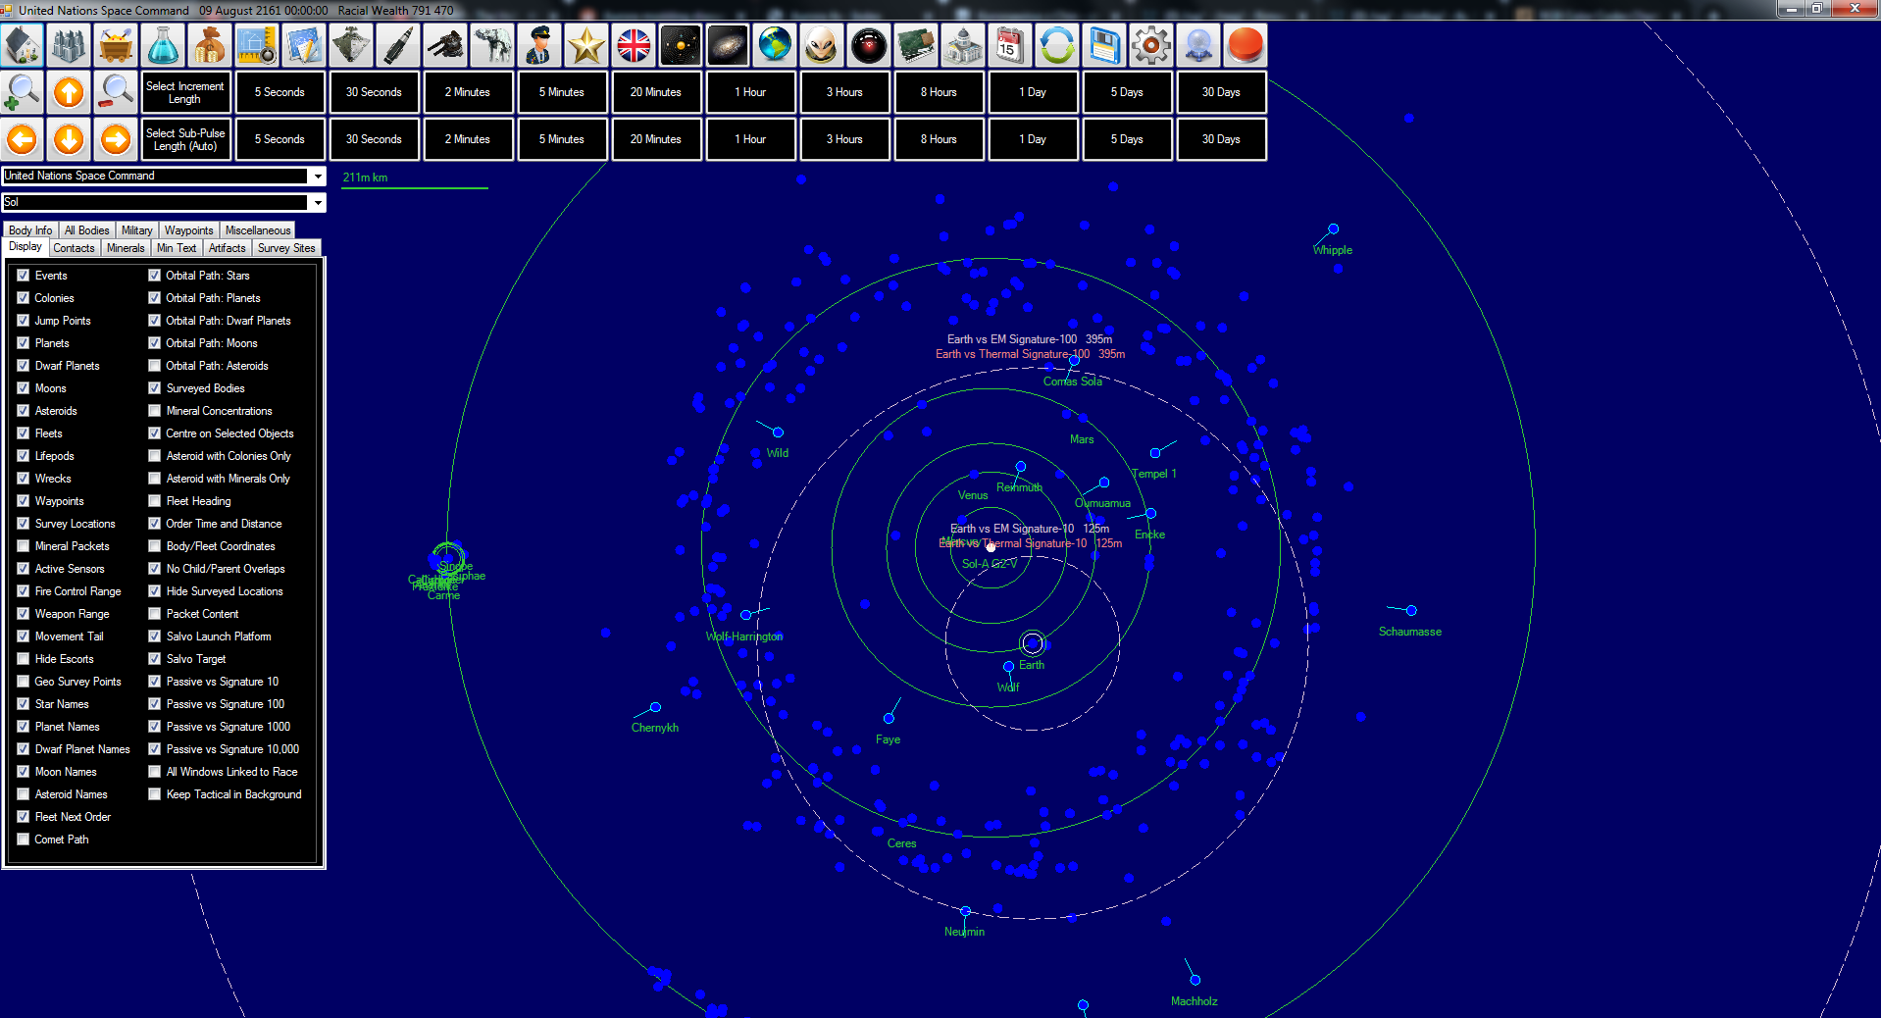
Task: Open the notepad and pencil project icon
Action: (x=305, y=45)
